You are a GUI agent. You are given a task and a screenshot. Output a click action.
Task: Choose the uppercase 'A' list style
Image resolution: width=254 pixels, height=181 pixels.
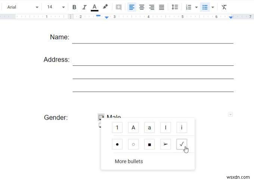click(x=133, y=128)
